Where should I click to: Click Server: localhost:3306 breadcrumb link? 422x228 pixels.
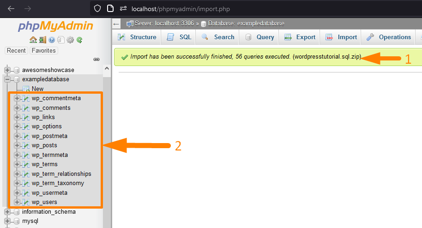(x=164, y=24)
